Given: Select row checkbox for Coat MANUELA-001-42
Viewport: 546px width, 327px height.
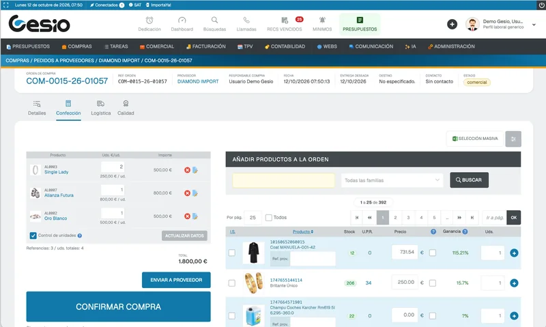Looking at the screenshot, I should coord(232,253).
